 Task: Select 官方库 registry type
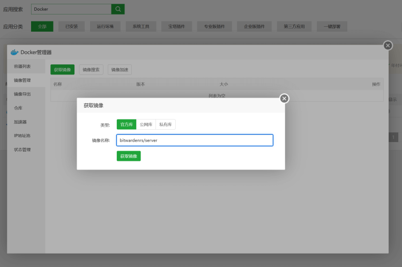(126, 124)
